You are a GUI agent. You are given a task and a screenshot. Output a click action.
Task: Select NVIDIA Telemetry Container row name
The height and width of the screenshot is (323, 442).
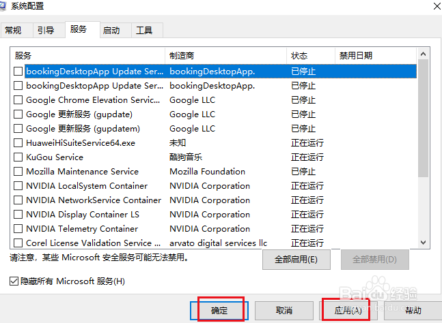(82, 229)
